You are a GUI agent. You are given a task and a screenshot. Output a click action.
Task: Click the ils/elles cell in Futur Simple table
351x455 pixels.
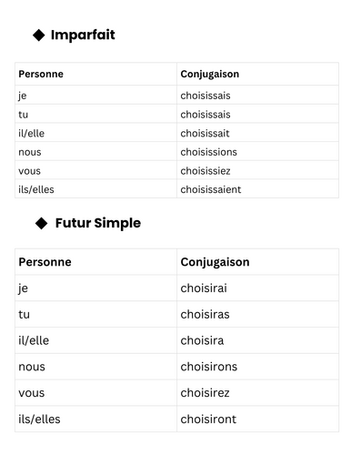tap(95, 419)
